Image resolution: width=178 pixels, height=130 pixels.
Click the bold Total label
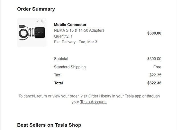[58, 83]
